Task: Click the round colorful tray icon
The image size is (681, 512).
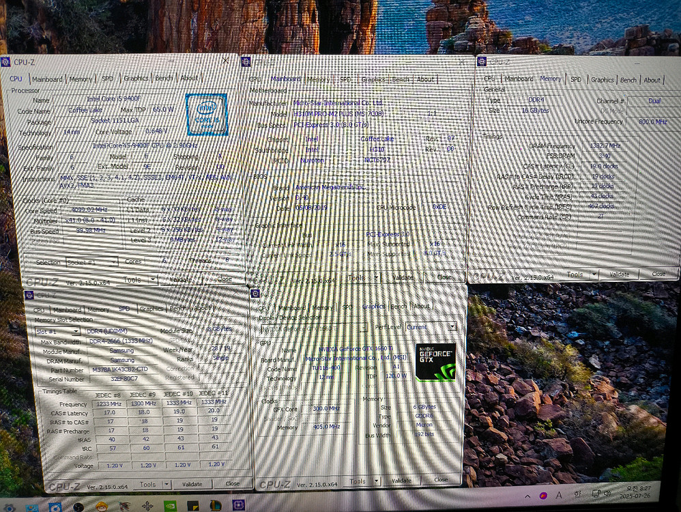Action: point(543,496)
